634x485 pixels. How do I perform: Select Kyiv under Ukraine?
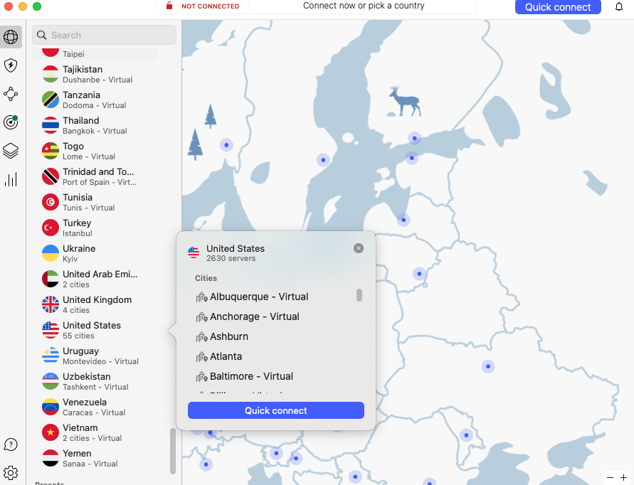[70, 259]
